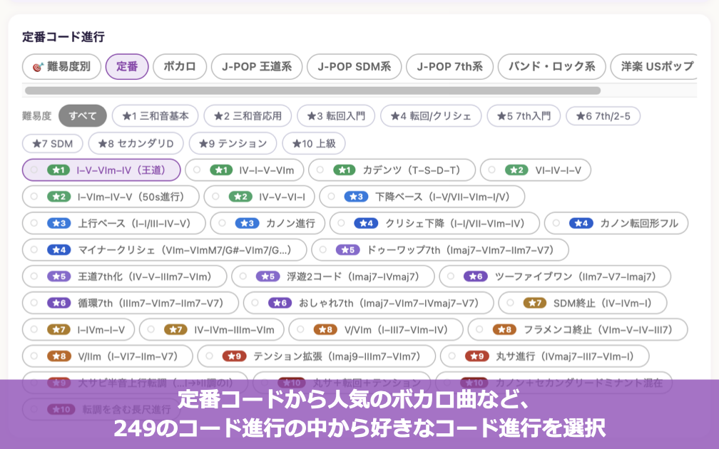The image size is (719, 449).
Task: Select the おしゃれ7th progression
Action: click(x=369, y=303)
